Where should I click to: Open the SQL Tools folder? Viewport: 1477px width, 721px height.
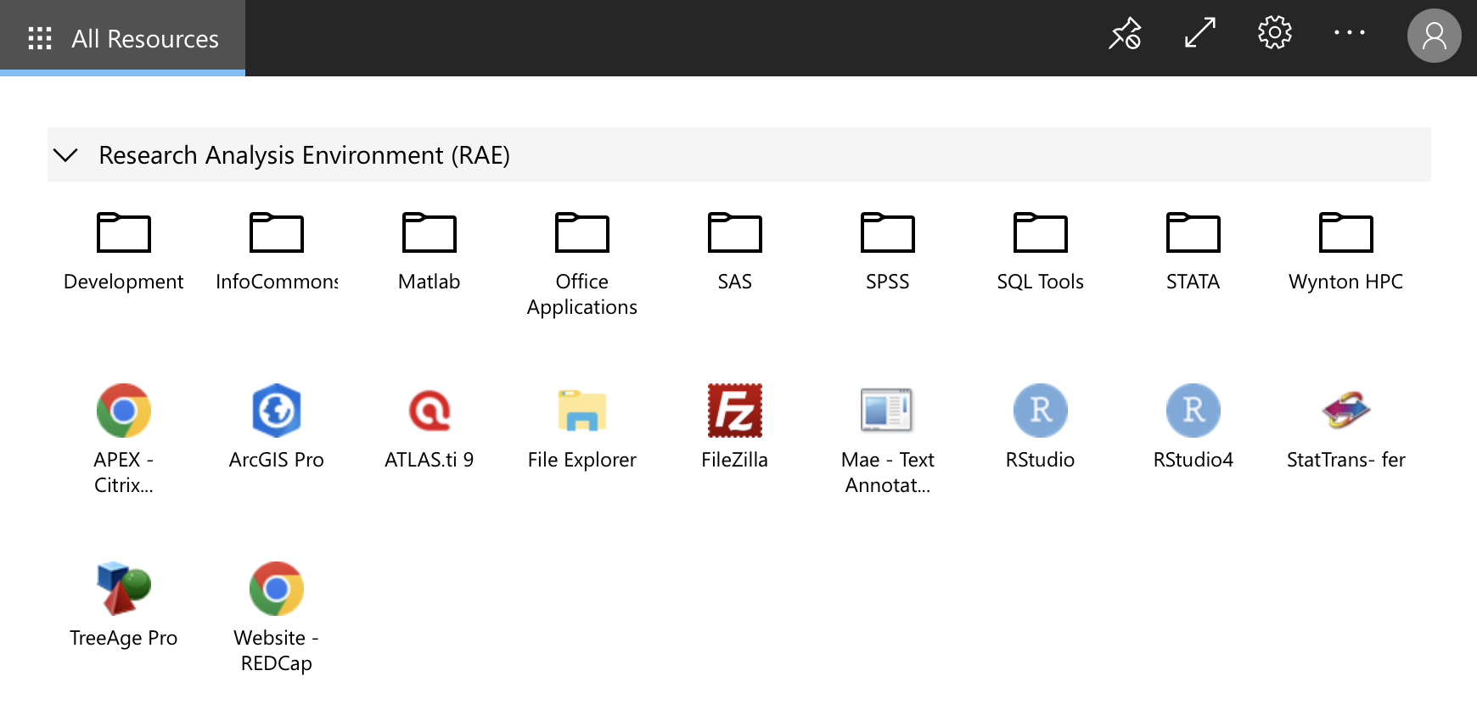pyautogui.click(x=1041, y=250)
